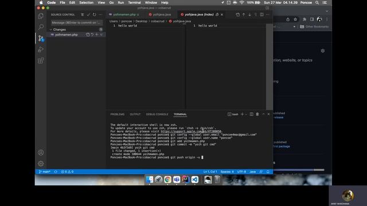This screenshot has height=206, width=367.
Task: Switch to yoihmamen.php editor tab
Action: pos(124,14)
